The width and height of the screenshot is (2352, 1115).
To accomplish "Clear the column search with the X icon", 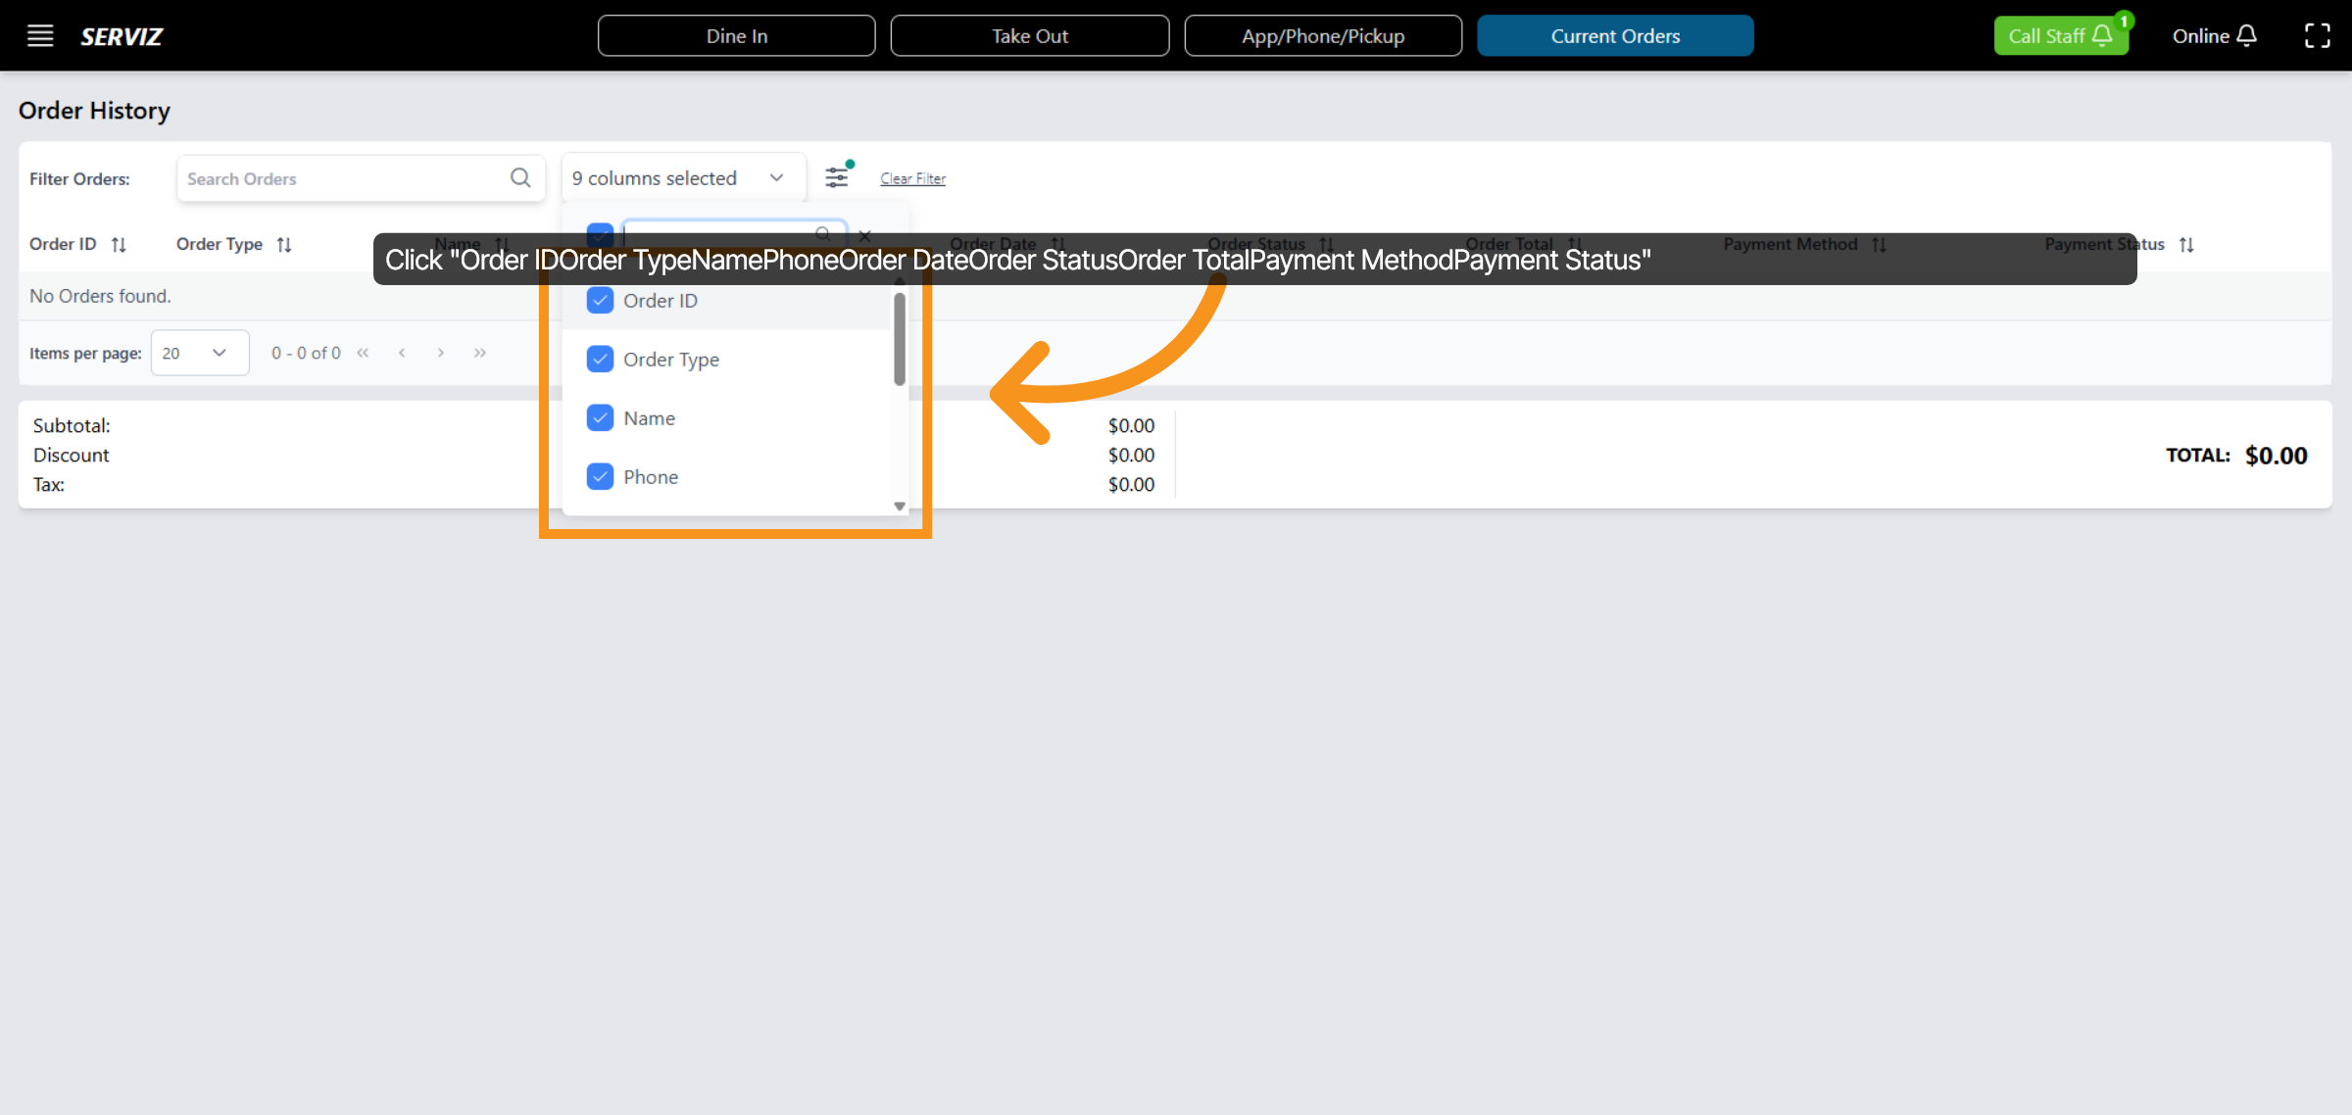I will (865, 235).
